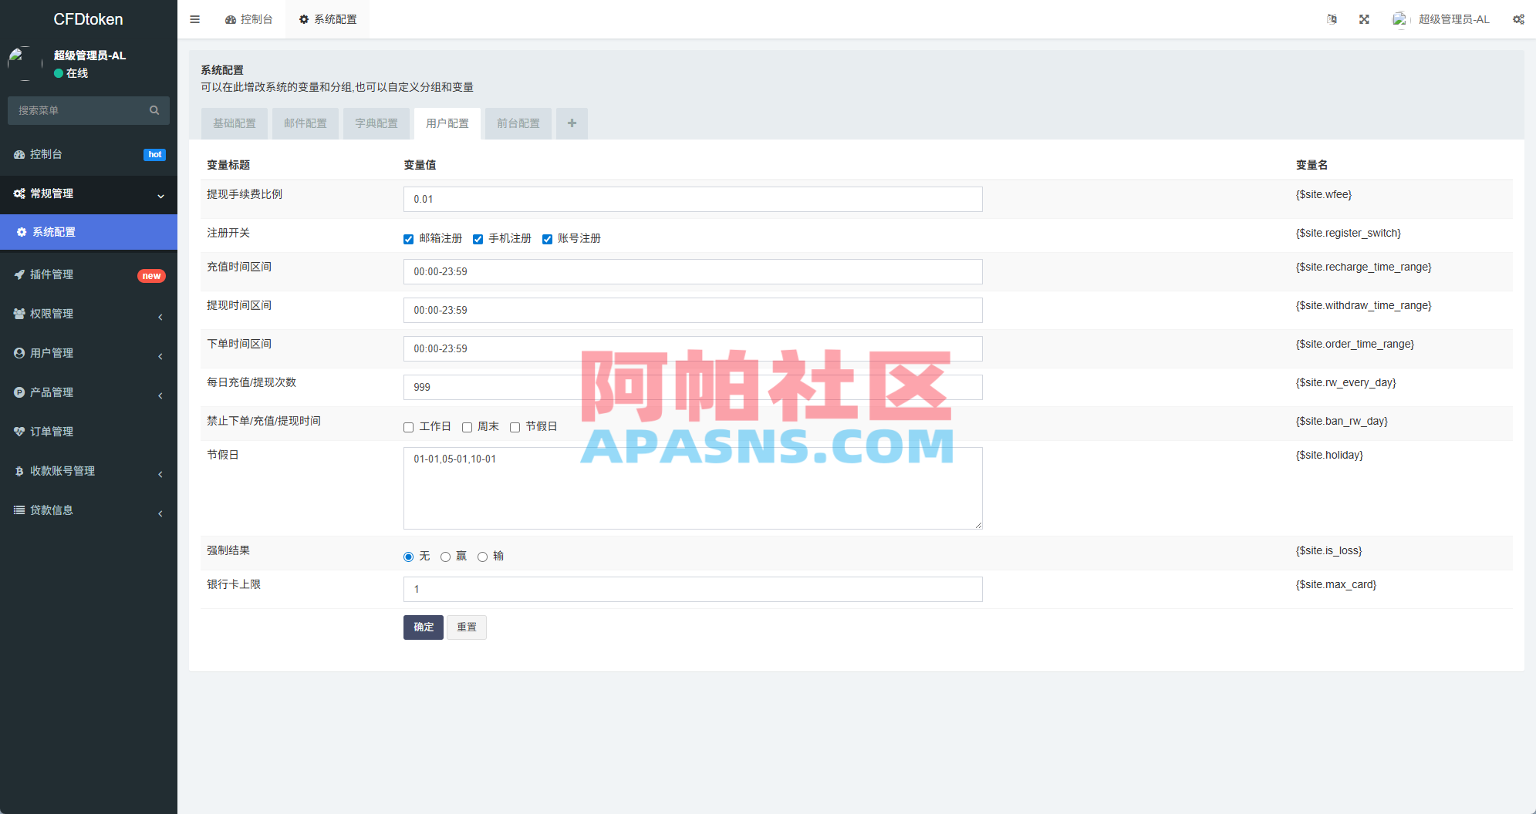Switch to the 邮件配置 tab
This screenshot has height=814, width=1536.
(x=306, y=123)
